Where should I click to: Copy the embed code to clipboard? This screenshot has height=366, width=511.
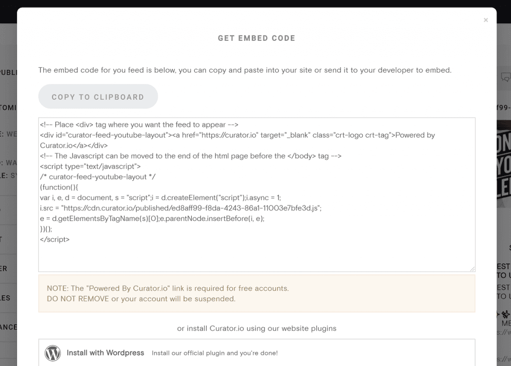[x=98, y=96]
